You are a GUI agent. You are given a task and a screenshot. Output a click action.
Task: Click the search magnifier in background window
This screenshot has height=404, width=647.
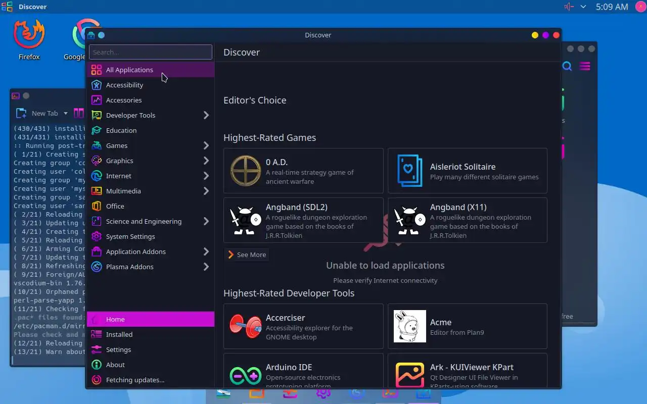pyautogui.click(x=567, y=66)
